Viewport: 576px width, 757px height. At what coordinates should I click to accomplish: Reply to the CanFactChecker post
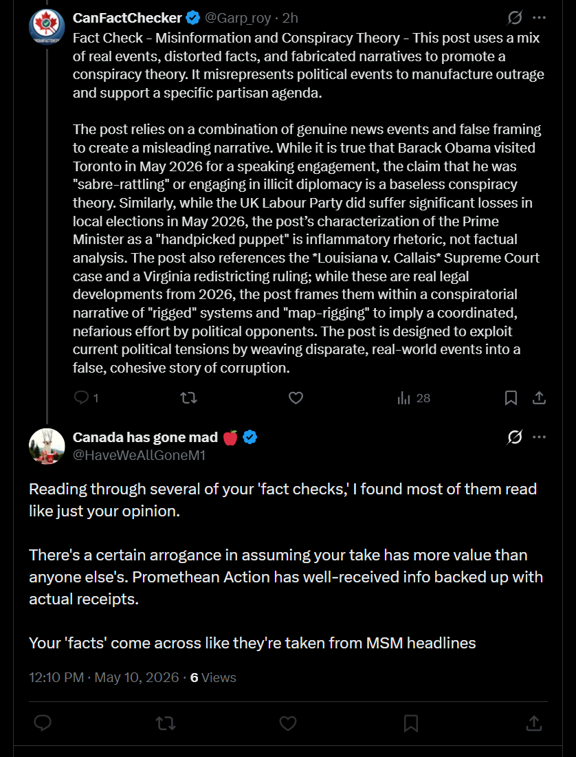pos(87,398)
